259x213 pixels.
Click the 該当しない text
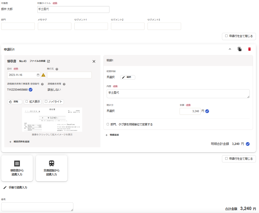click(x=54, y=90)
